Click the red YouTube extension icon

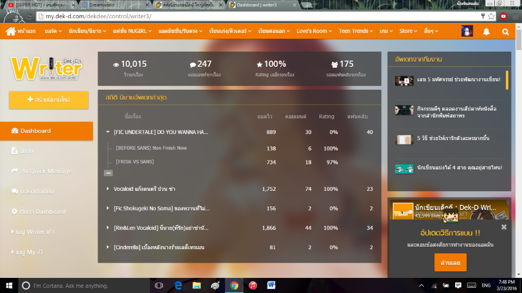tap(503, 16)
